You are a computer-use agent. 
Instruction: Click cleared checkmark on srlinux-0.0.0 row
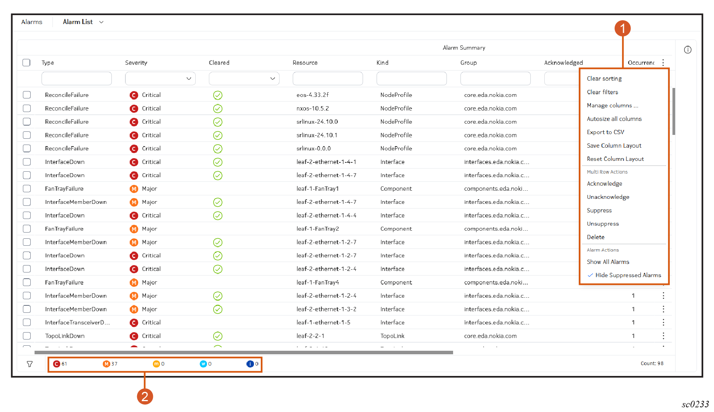click(x=218, y=148)
